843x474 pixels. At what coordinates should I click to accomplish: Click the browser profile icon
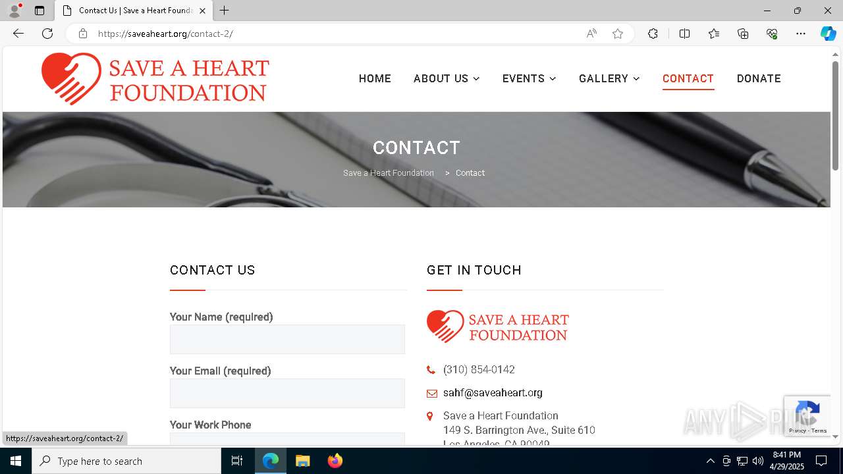tap(14, 11)
